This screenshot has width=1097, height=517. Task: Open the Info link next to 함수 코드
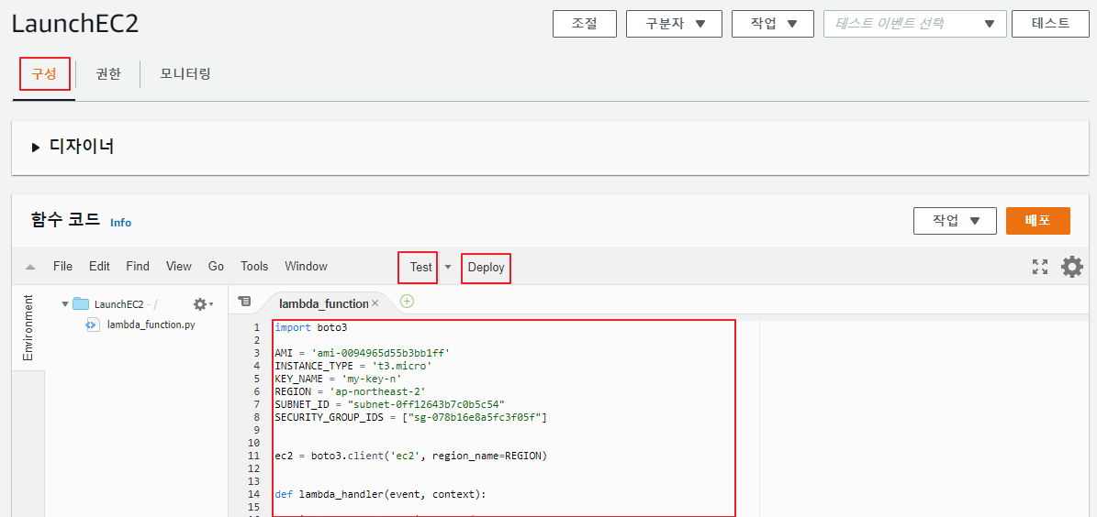click(x=120, y=223)
